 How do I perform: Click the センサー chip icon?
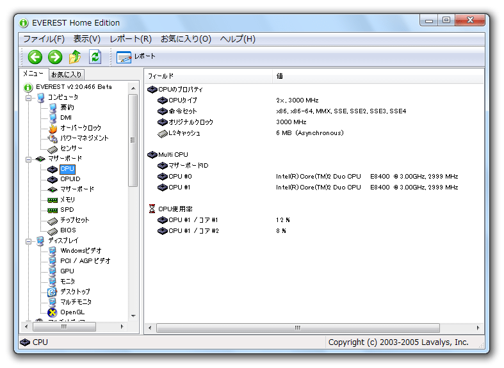pos(53,149)
